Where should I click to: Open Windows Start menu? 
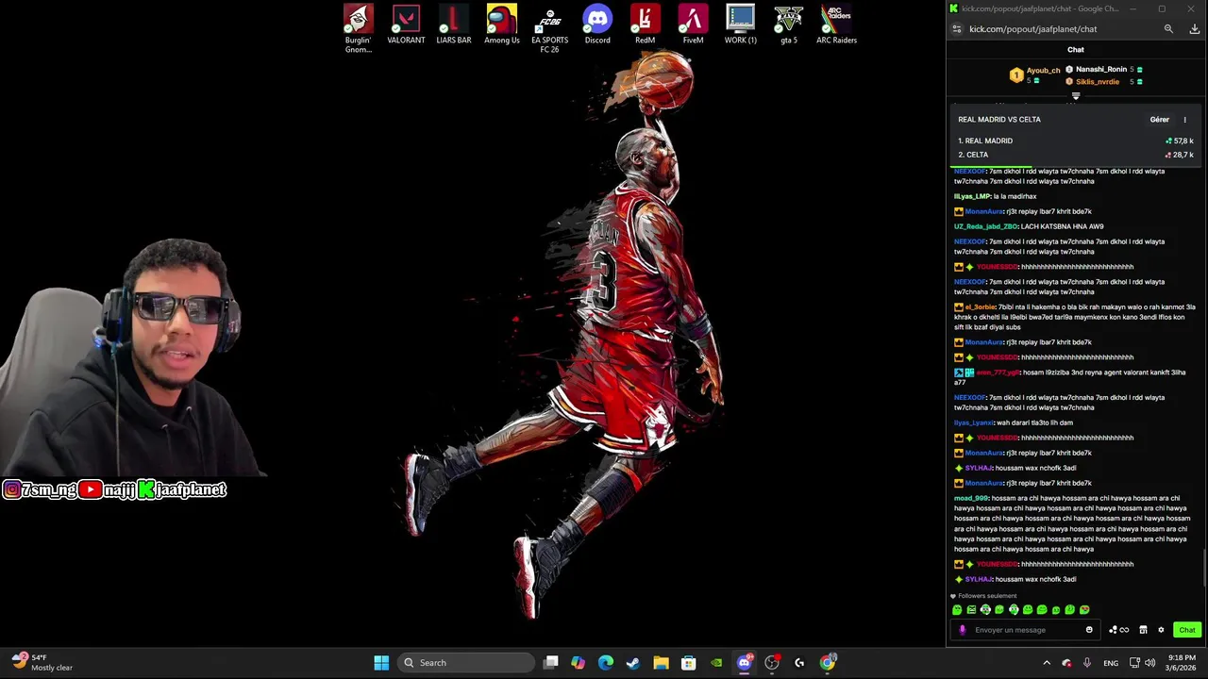[x=381, y=663]
